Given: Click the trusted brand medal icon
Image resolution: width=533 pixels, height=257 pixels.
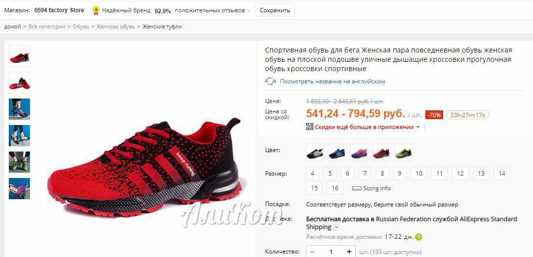Looking at the screenshot, I should pos(96,10).
